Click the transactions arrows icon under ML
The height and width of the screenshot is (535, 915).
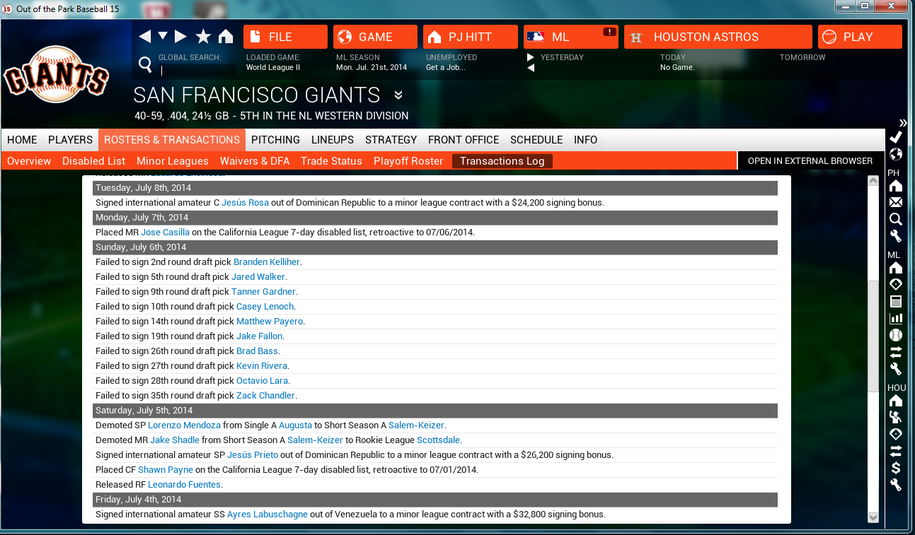tap(895, 352)
